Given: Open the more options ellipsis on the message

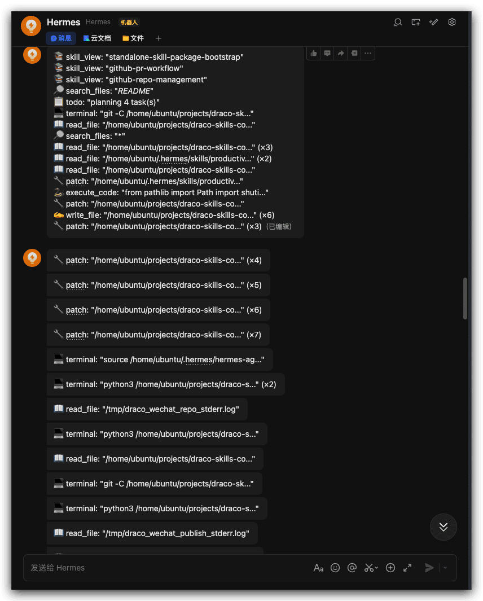Looking at the screenshot, I should pyautogui.click(x=368, y=53).
